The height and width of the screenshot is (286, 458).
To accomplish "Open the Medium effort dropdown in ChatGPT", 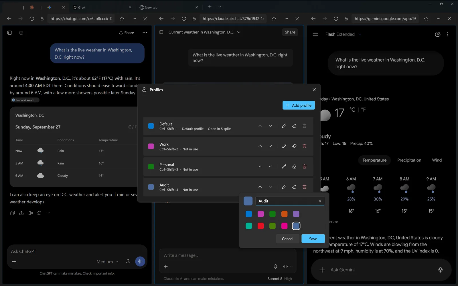I will pyautogui.click(x=107, y=262).
